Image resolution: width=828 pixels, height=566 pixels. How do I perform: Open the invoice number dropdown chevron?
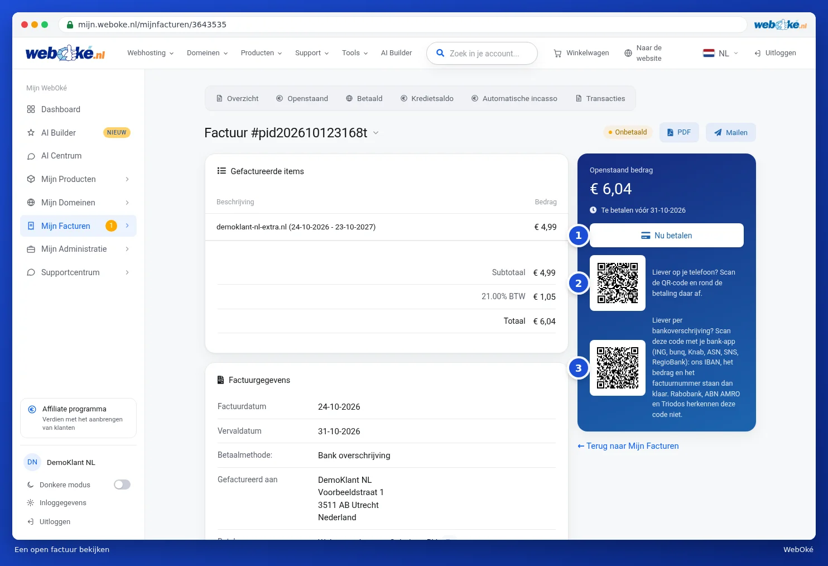point(376,133)
